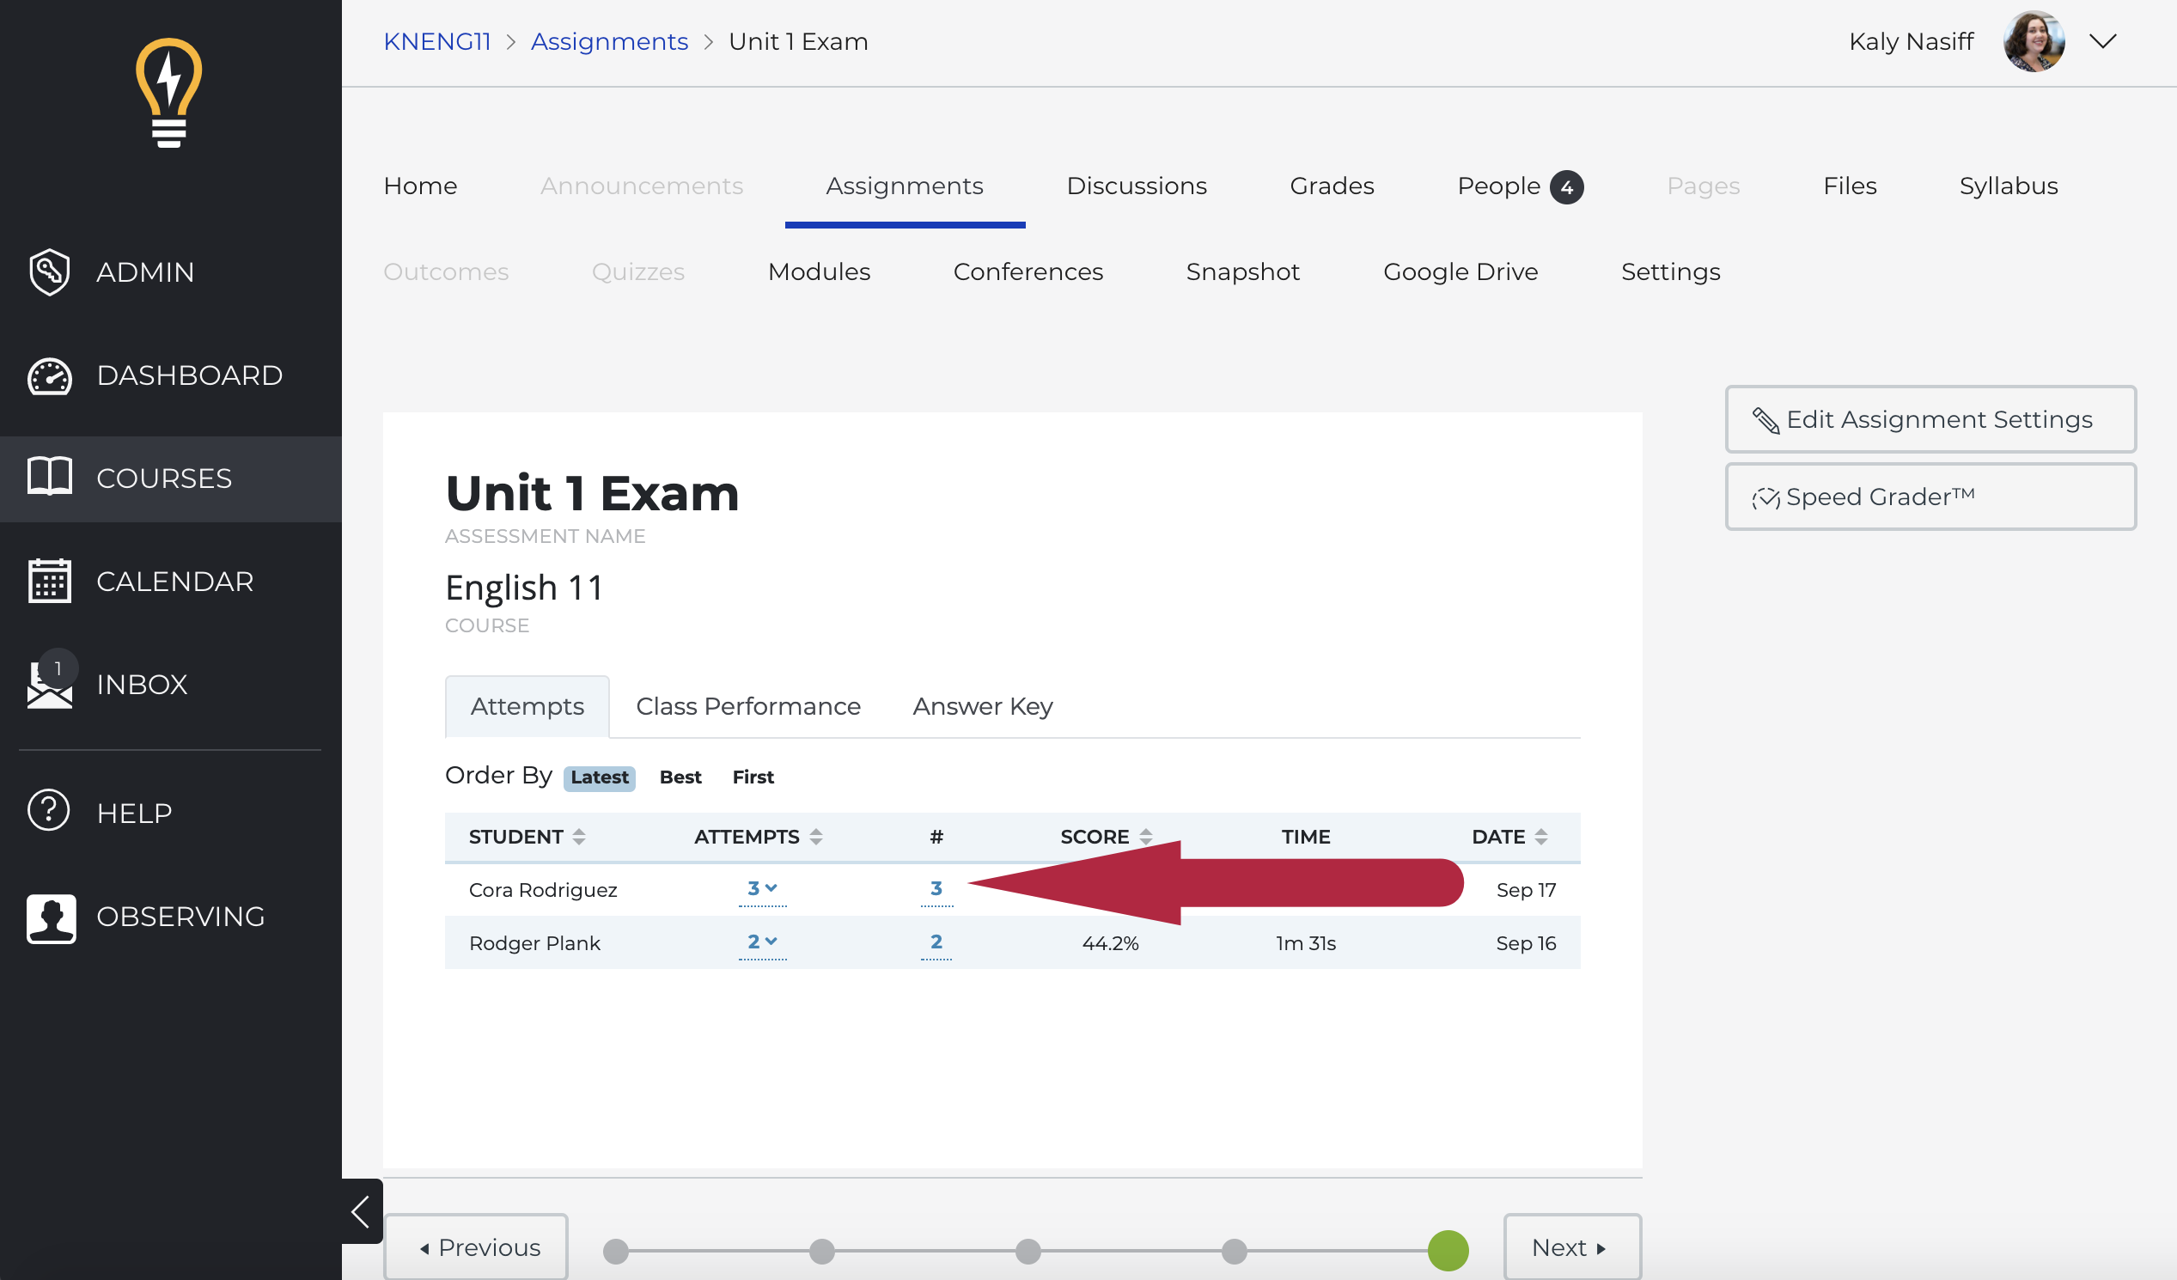Open the Conferences course tab
This screenshot has height=1280, width=2177.
tap(1028, 271)
